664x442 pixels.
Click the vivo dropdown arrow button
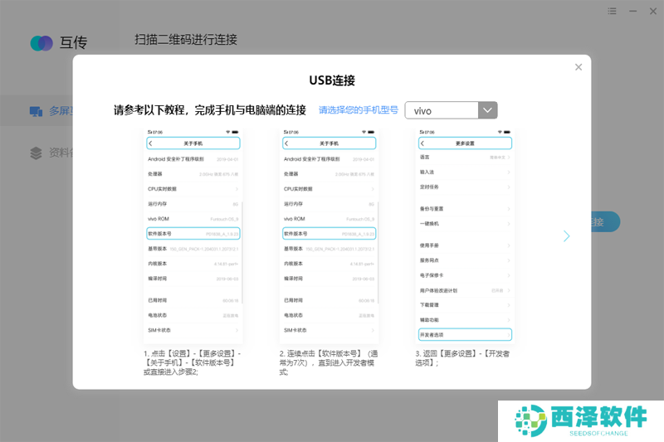click(x=488, y=110)
